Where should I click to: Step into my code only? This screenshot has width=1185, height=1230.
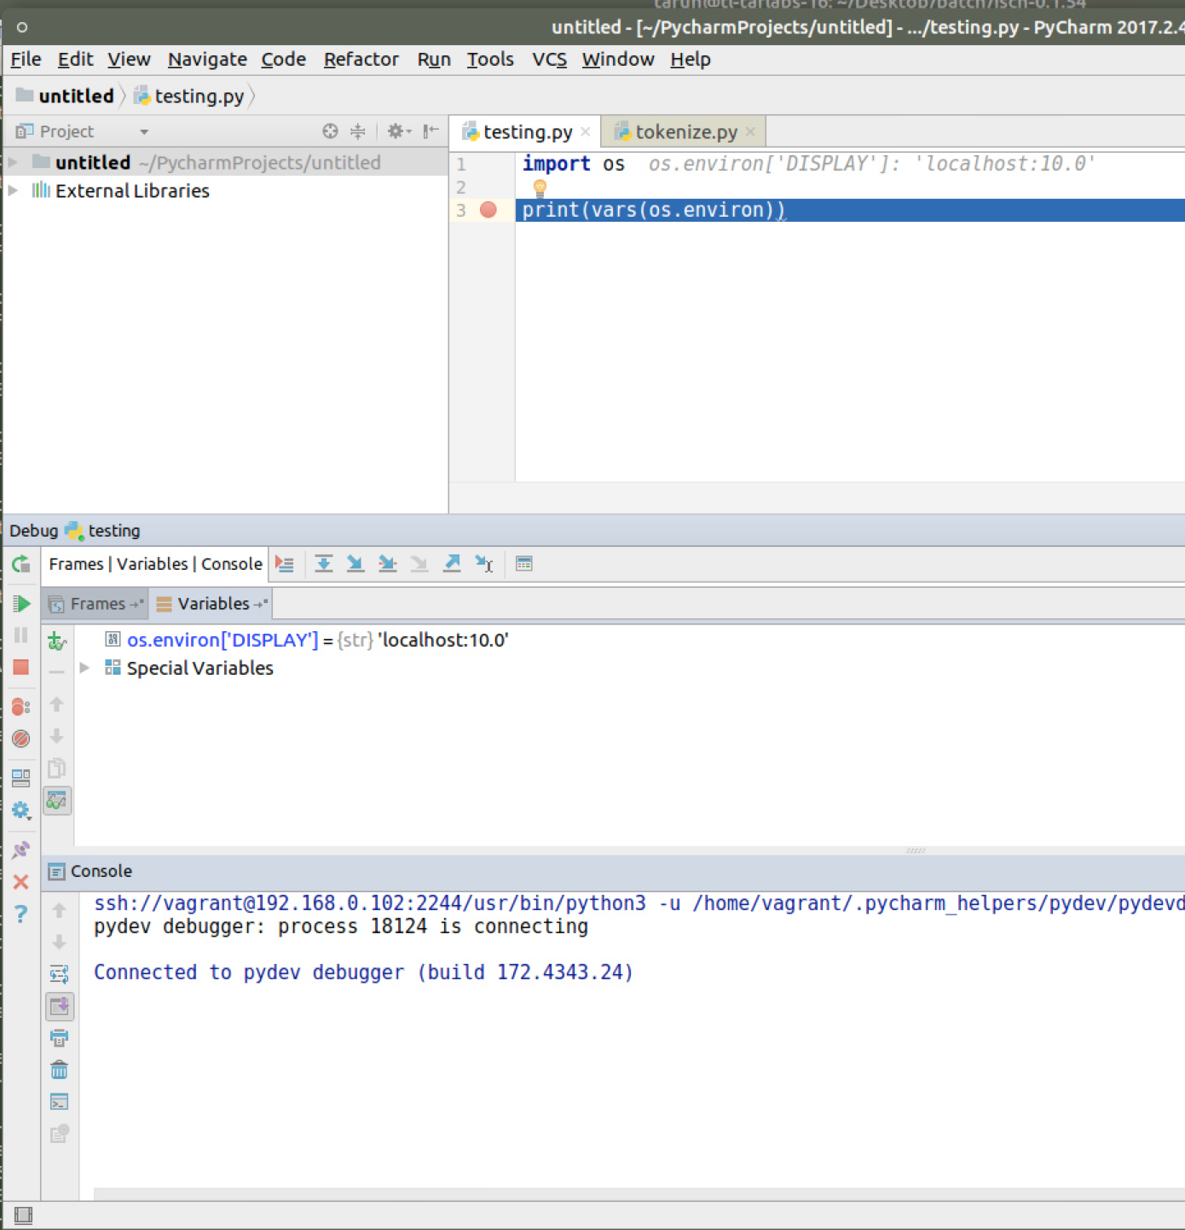(x=388, y=564)
